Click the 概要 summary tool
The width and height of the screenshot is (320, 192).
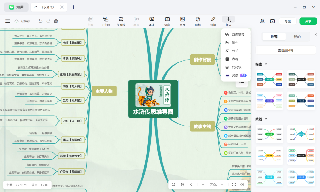click(136, 22)
